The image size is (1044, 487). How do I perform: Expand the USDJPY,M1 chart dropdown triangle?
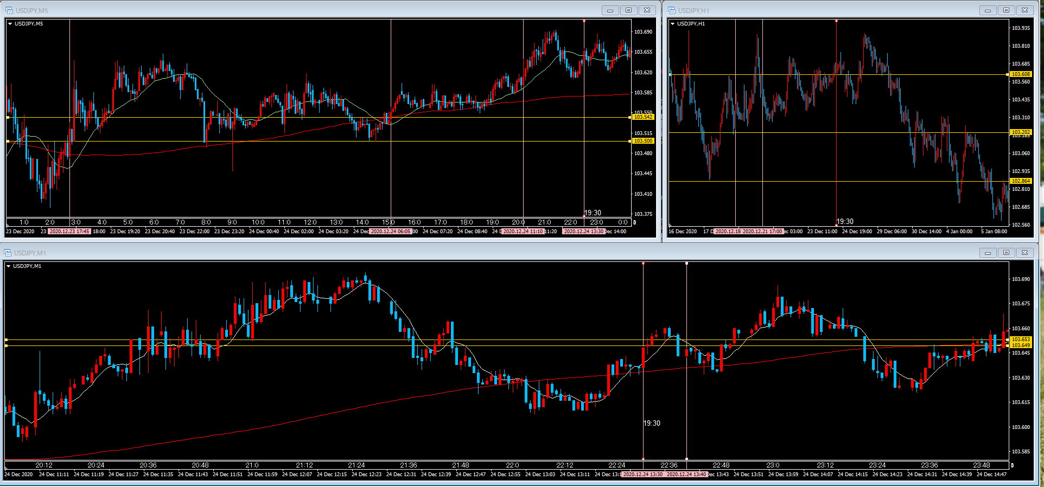pyautogui.click(x=9, y=266)
